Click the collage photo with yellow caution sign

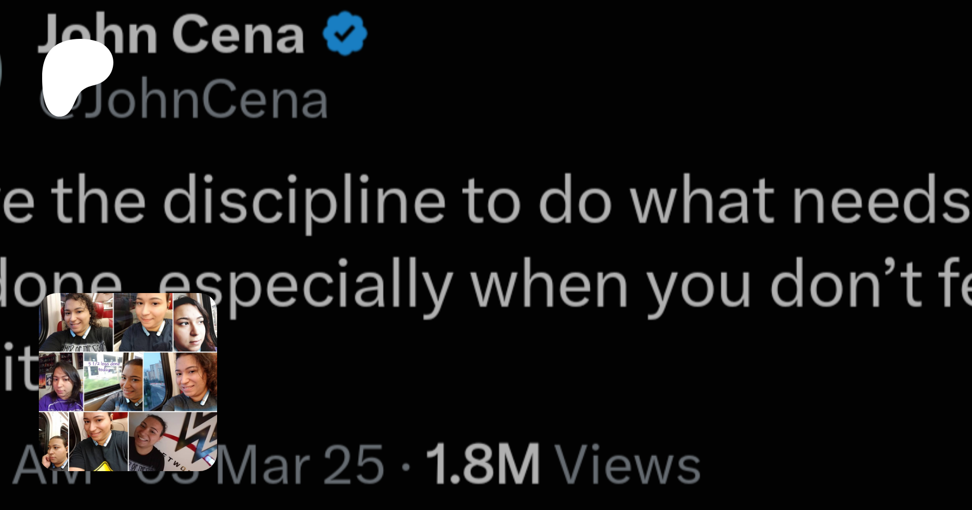(x=99, y=441)
